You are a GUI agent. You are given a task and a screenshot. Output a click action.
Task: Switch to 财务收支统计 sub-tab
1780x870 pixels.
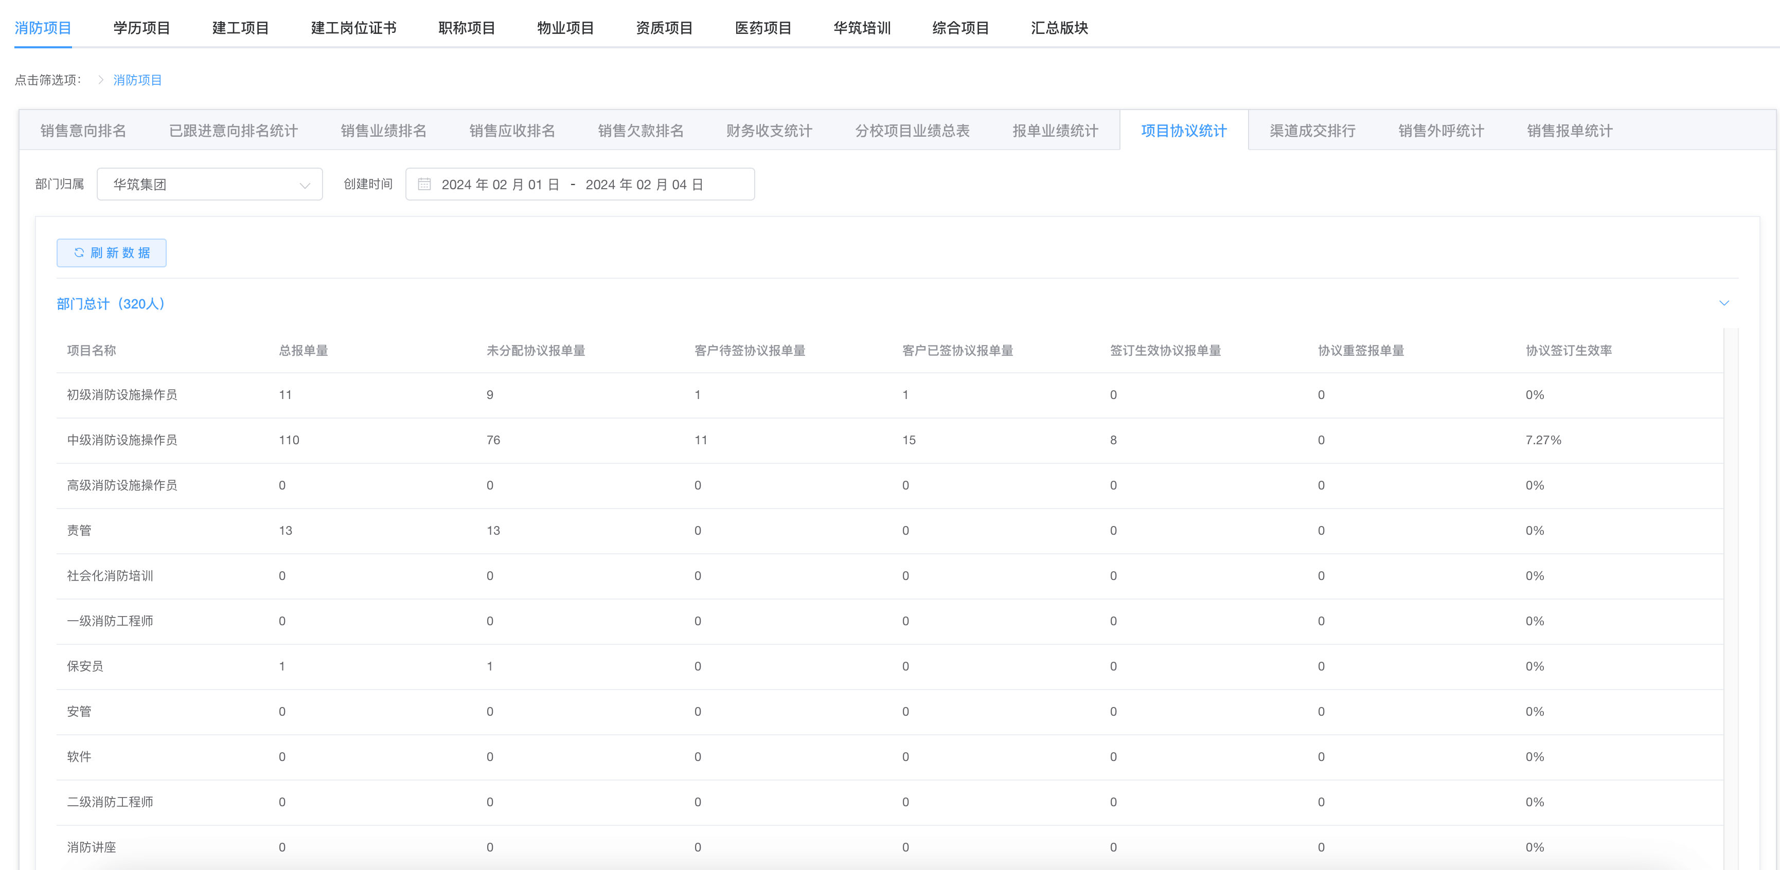(x=769, y=131)
